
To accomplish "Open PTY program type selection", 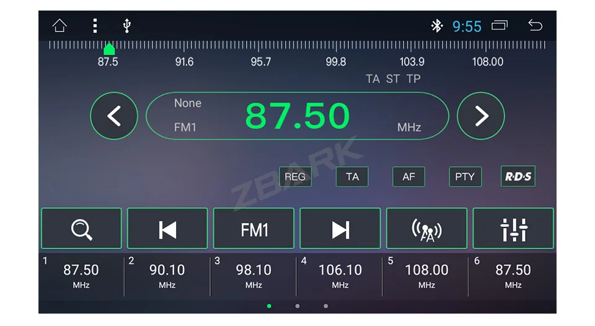I will click(465, 176).
